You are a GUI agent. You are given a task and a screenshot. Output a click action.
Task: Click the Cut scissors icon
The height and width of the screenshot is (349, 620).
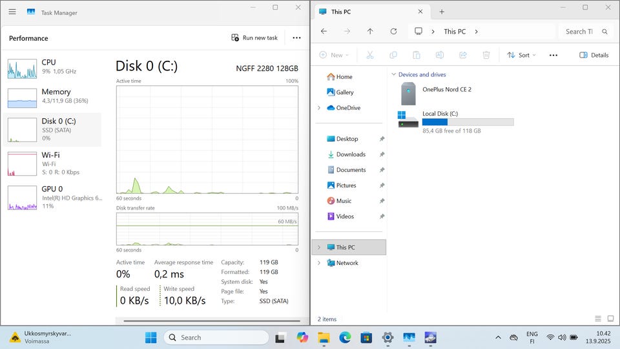click(x=369, y=55)
